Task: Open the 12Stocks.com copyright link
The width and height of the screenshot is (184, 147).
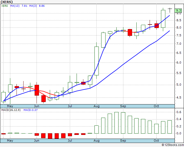Action: coord(173,145)
